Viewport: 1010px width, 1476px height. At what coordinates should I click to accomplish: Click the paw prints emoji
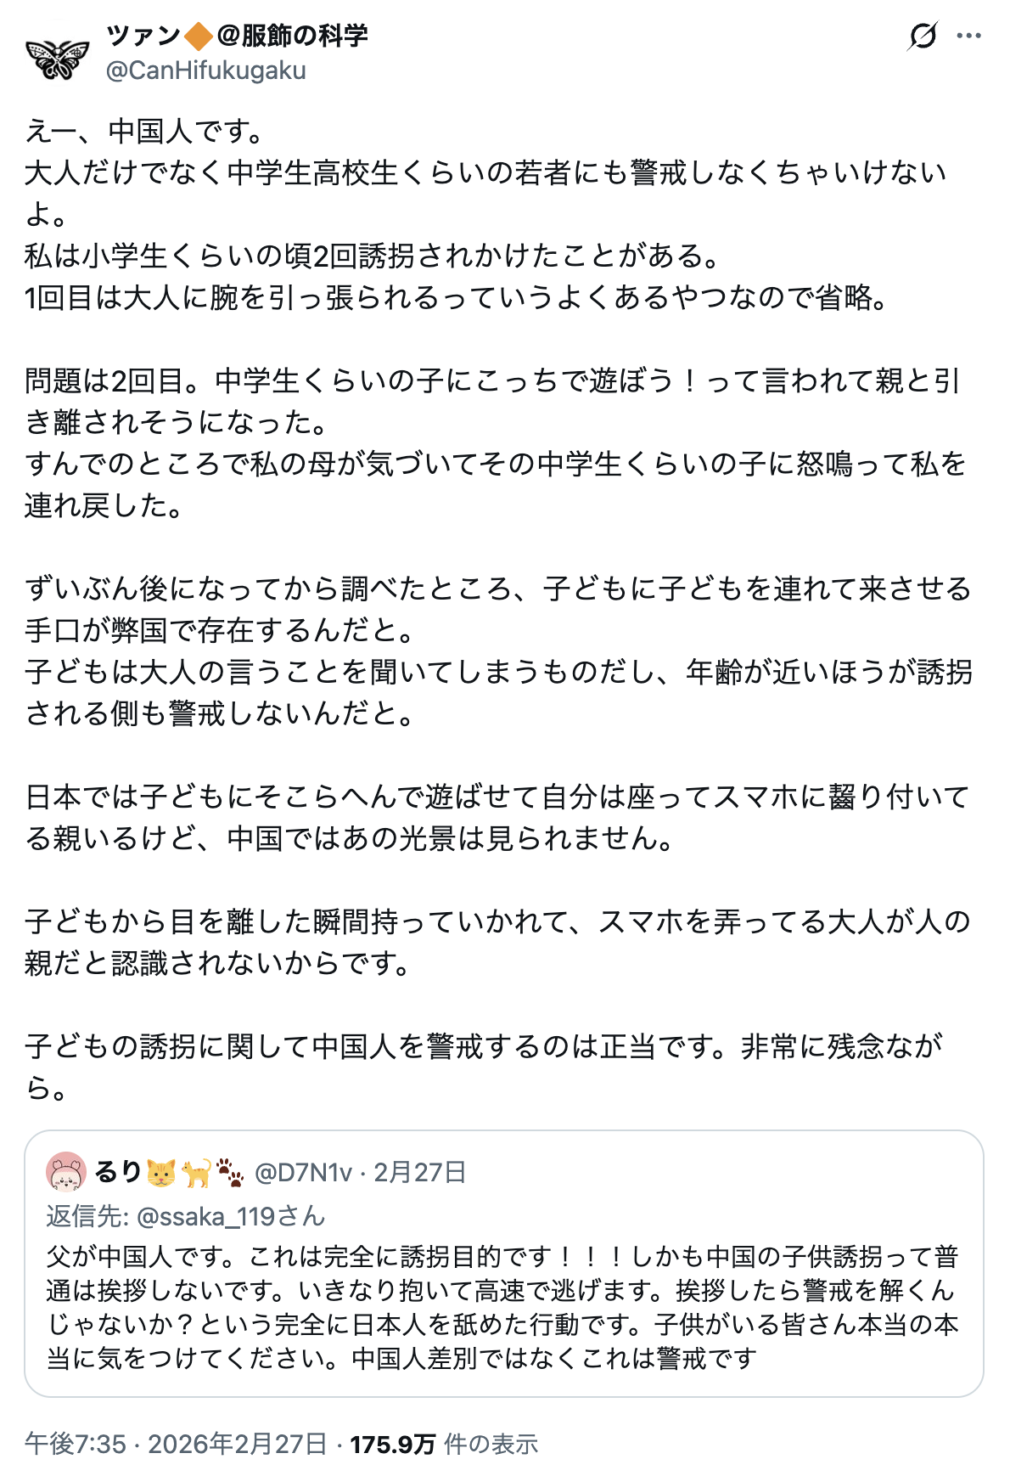pos(229,1173)
